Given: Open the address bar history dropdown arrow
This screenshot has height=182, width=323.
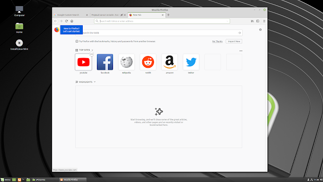Looking at the screenshot, I should pyautogui.click(x=228, y=21).
